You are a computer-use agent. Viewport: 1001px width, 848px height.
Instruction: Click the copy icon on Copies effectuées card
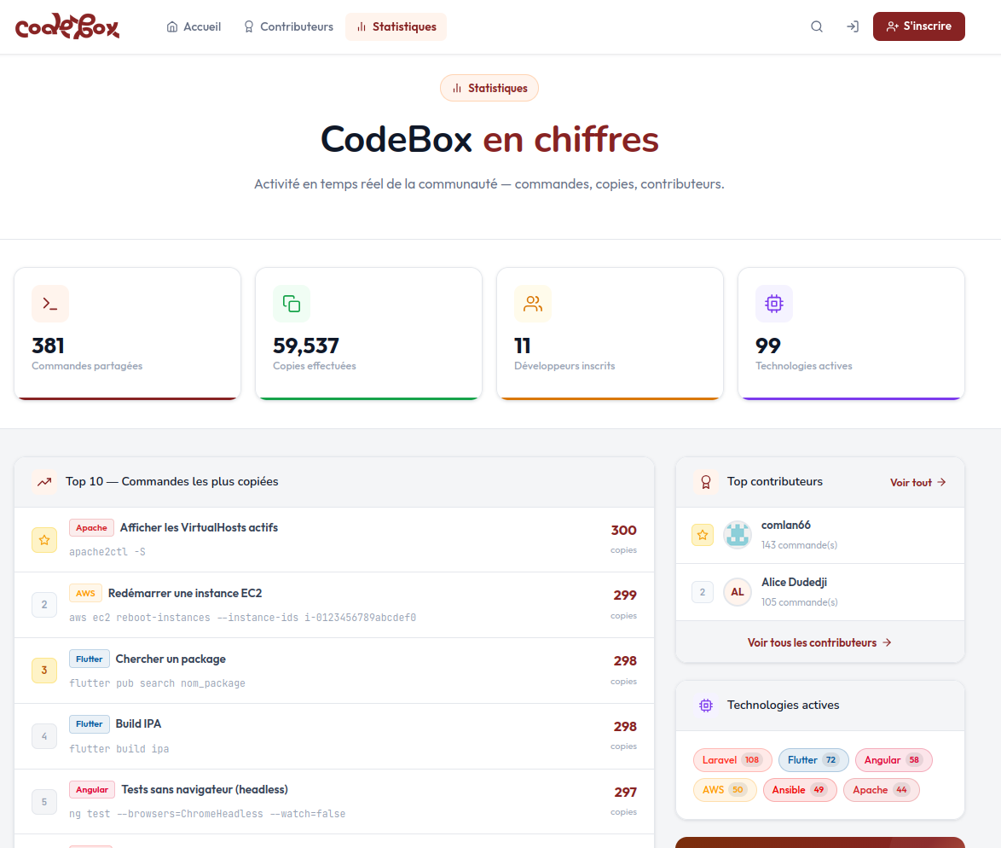click(x=292, y=304)
